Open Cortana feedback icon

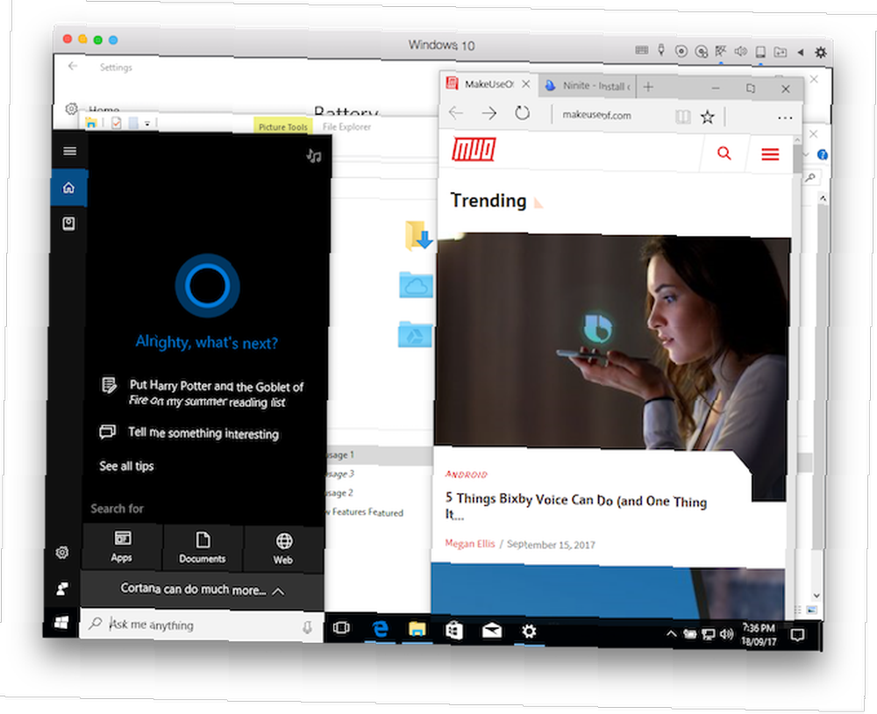pyautogui.click(x=62, y=589)
